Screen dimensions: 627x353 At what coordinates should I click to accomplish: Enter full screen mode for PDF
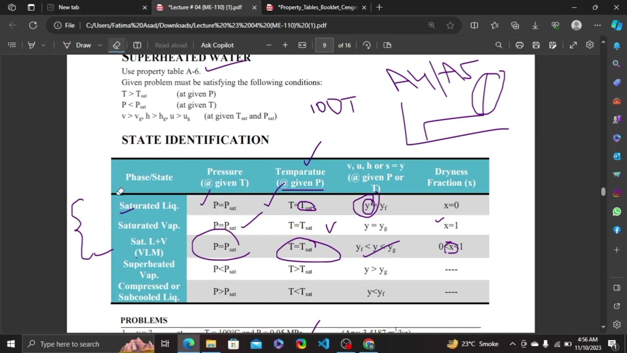573,45
